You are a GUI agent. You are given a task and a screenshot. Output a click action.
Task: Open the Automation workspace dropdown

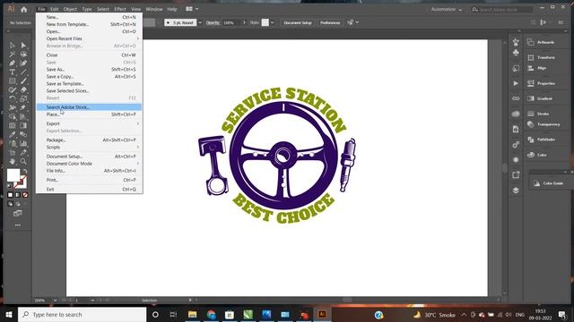[447, 10]
